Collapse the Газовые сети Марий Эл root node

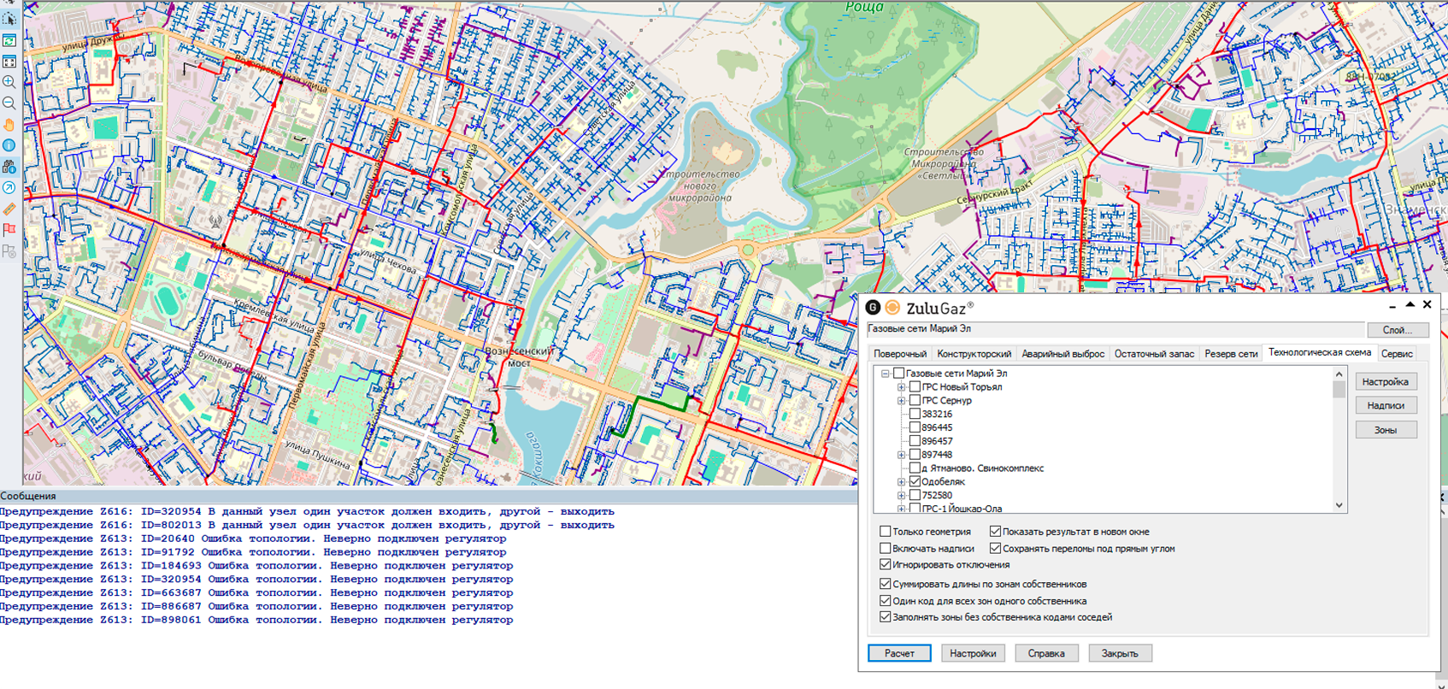886,374
